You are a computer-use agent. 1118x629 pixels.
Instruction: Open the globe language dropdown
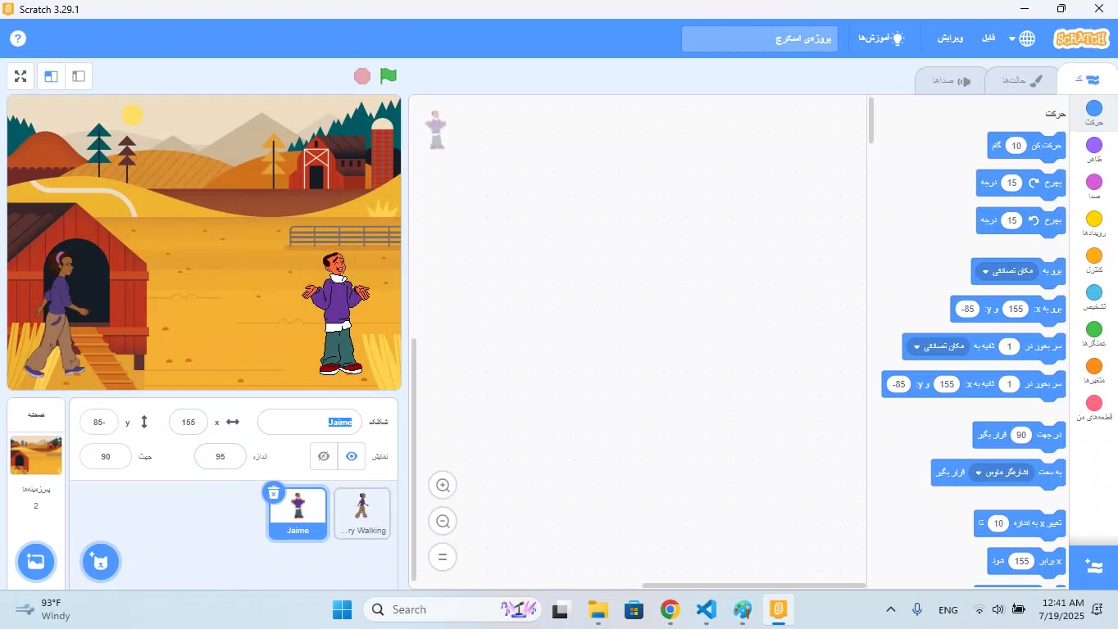coord(1021,38)
